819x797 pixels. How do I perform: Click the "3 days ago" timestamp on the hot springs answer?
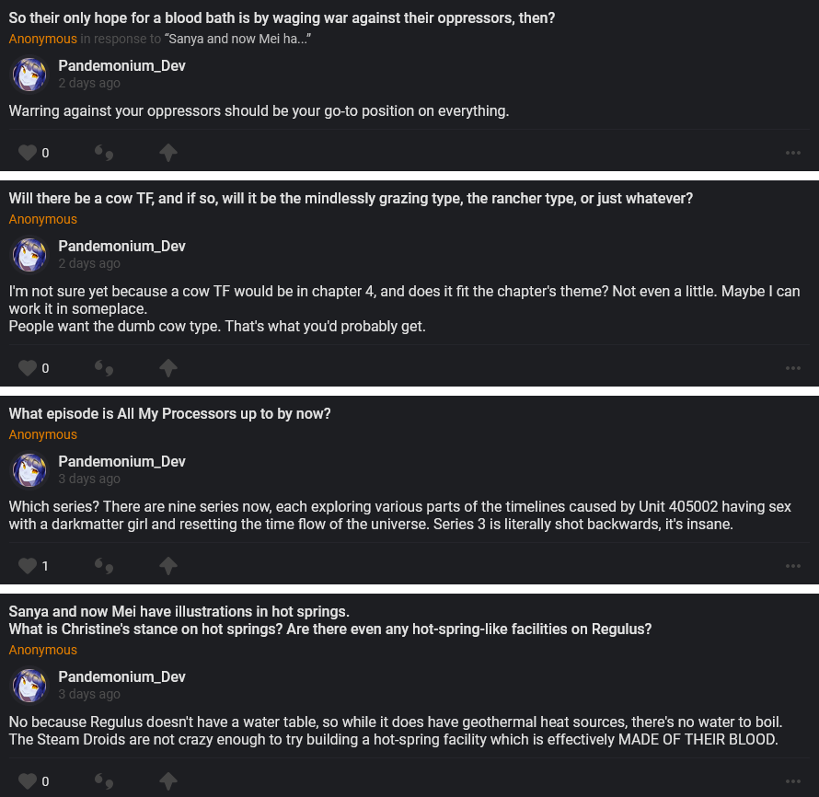(89, 694)
